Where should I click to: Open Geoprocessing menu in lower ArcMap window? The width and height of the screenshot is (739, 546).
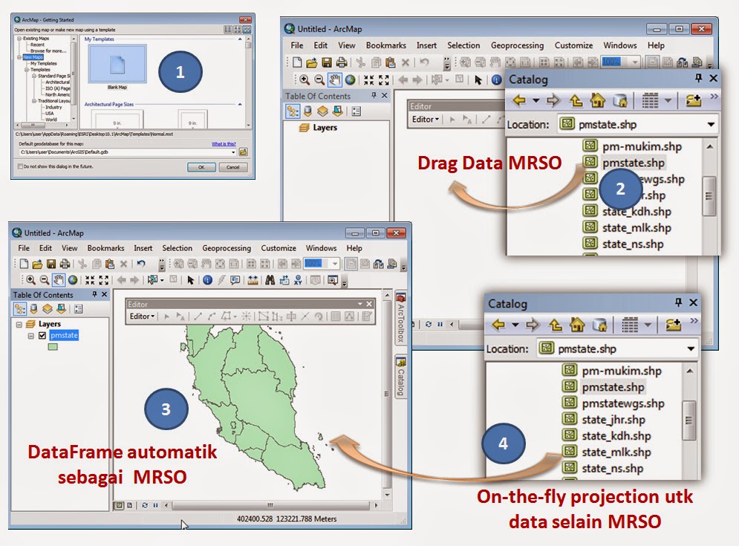point(227,248)
